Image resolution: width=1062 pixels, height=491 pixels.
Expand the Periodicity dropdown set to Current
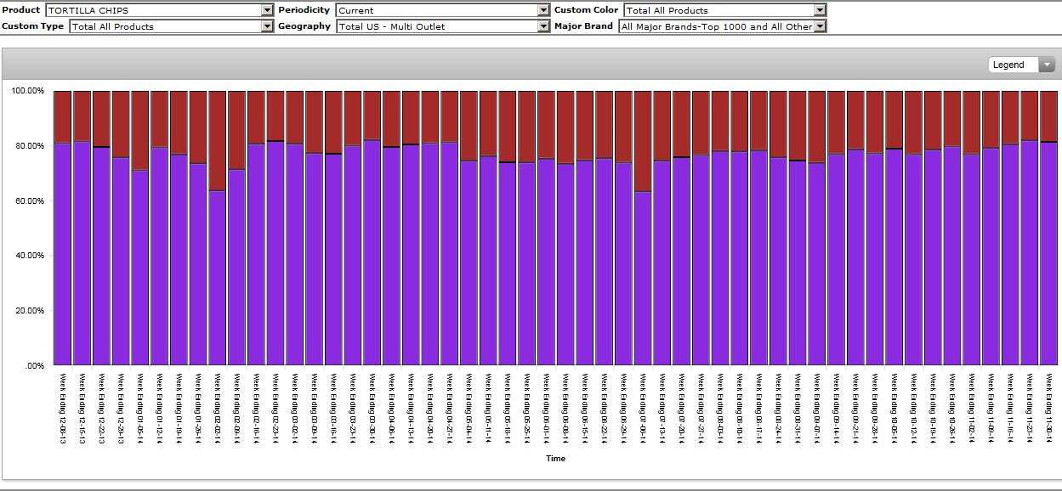coord(442,10)
